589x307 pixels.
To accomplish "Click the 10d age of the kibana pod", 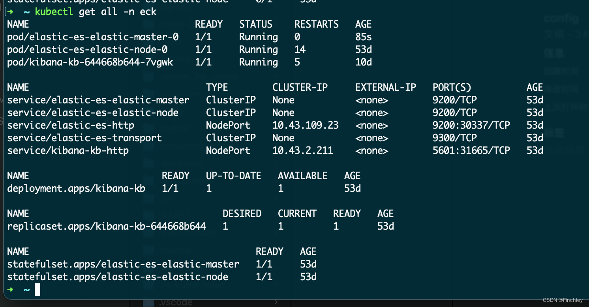I will 364,62.
